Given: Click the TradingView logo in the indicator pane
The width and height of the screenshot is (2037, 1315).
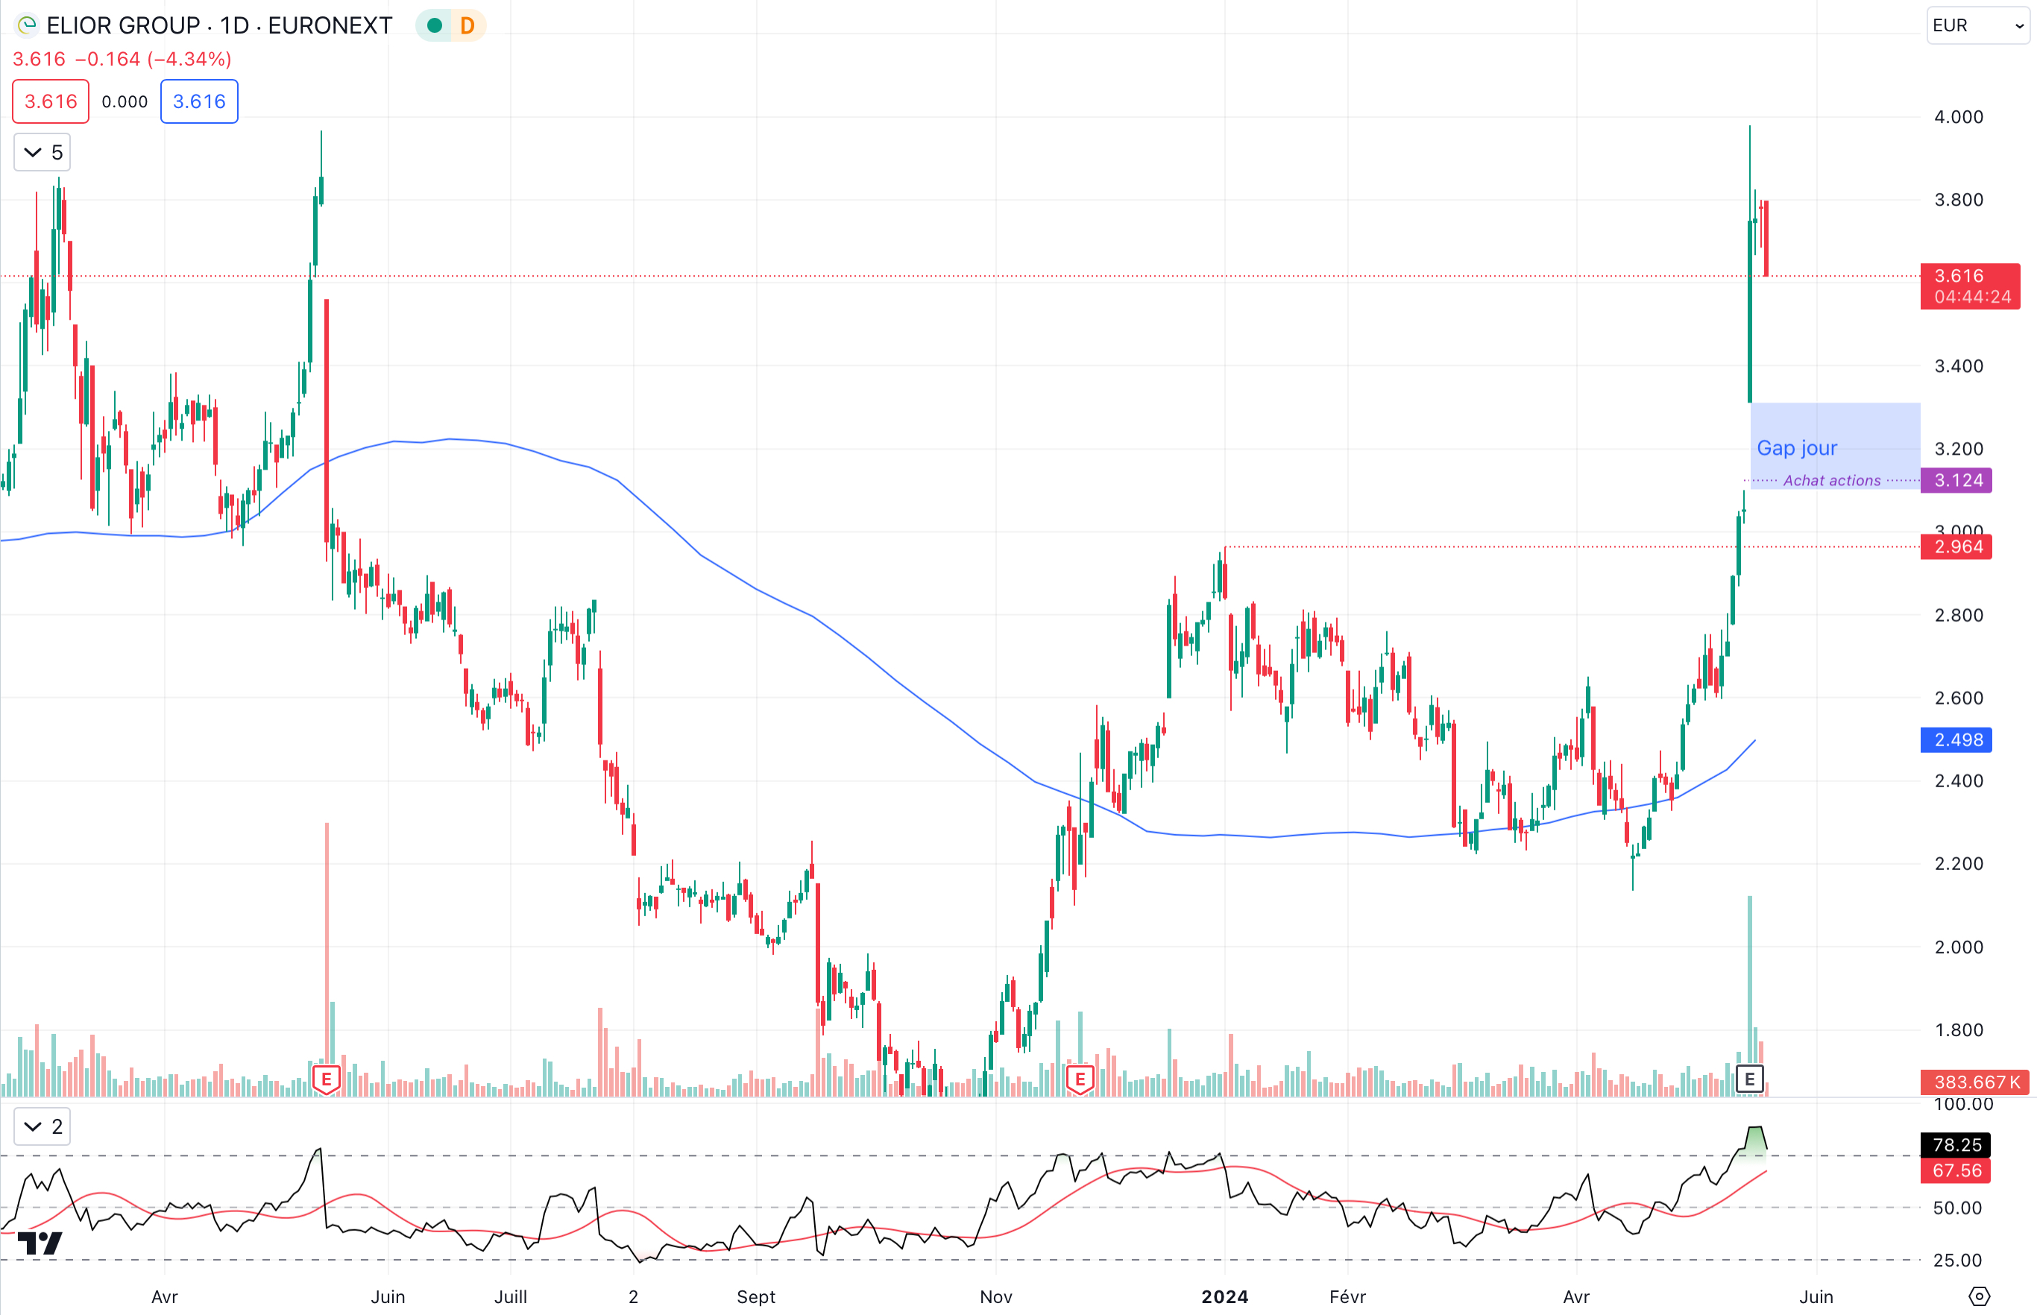Looking at the screenshot, I should [40, 1243].
